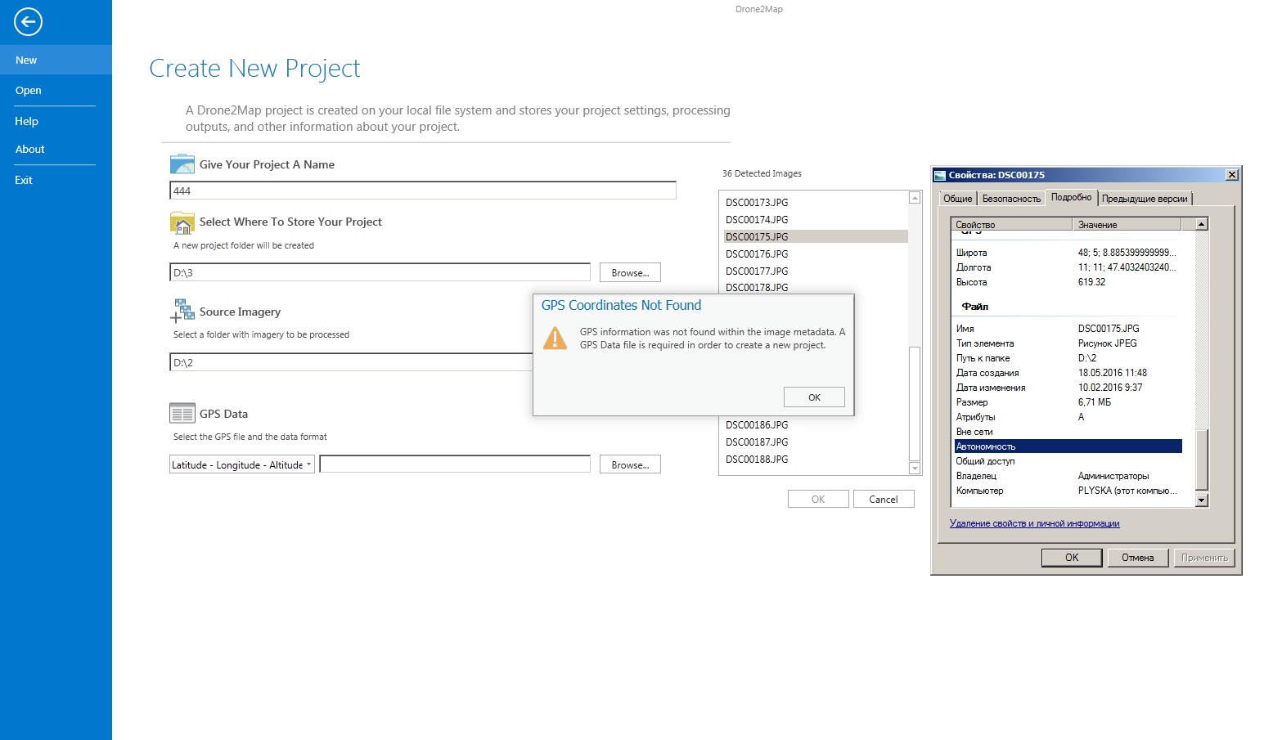The image size is (1264, 740).
Task: Click the properties list scroll down arrow
Action: [x=1202, y=500]
